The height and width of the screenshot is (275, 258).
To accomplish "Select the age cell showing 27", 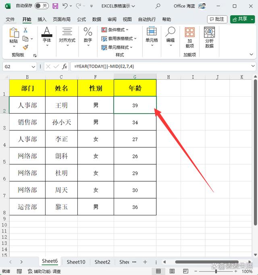I will click(135, 139).
